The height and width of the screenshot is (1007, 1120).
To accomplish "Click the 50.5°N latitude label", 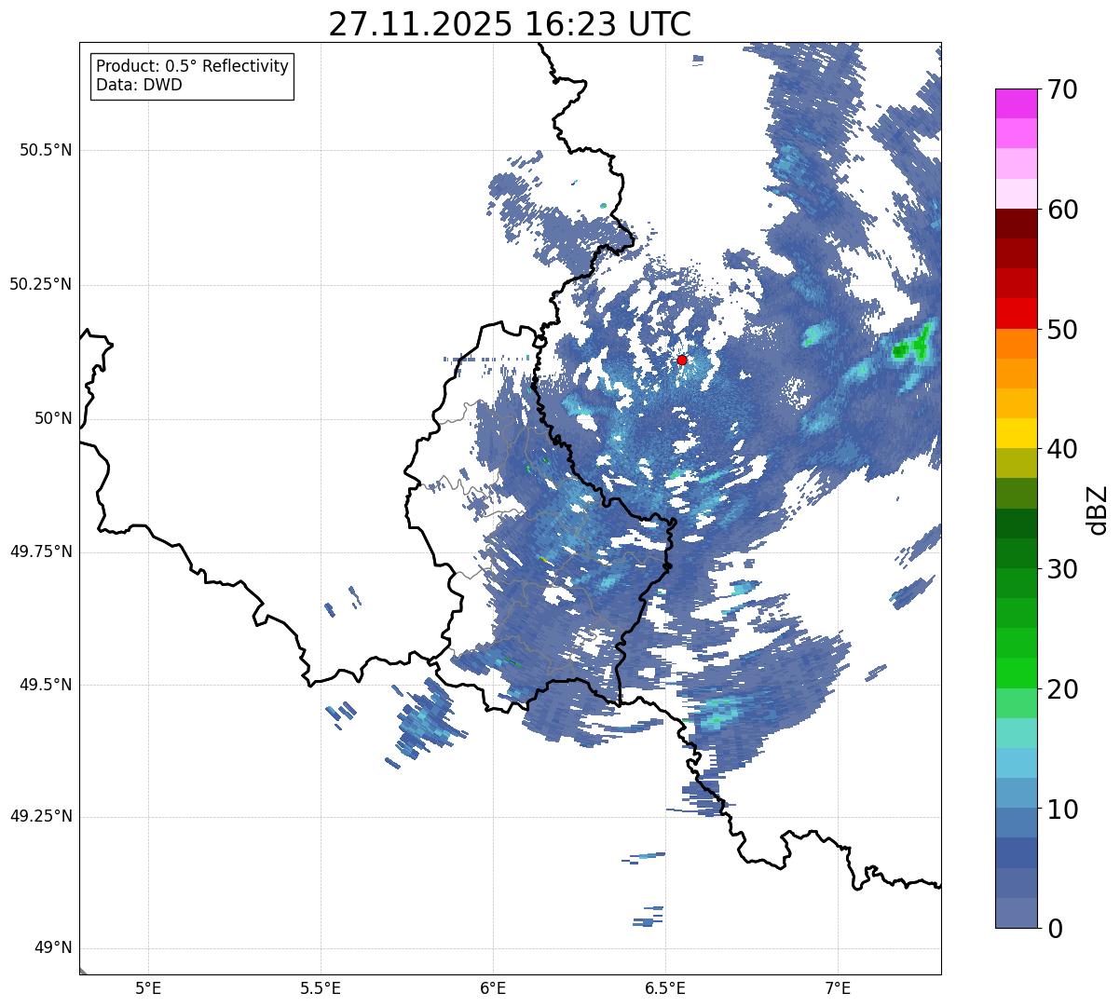I will pyautogui.click(x=47, y=150).
